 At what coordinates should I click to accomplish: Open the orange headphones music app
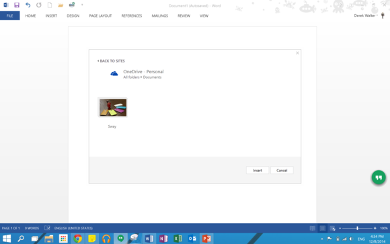106,239
